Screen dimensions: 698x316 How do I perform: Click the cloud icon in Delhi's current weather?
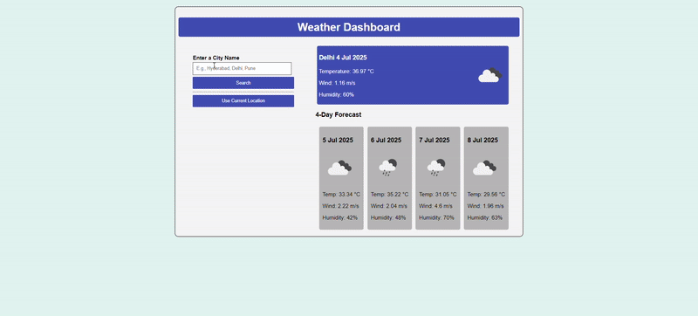[x=490, y=75]
